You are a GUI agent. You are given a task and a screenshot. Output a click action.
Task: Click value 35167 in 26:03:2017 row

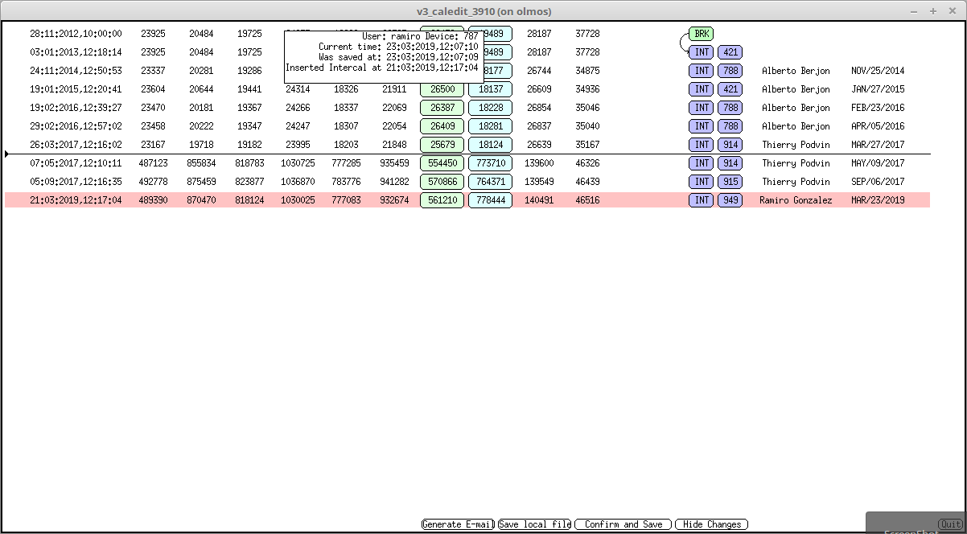coord(587,145)
